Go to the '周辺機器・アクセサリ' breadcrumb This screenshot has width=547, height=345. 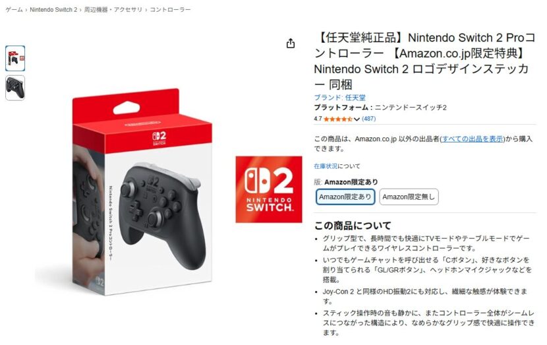click(113, 10)
